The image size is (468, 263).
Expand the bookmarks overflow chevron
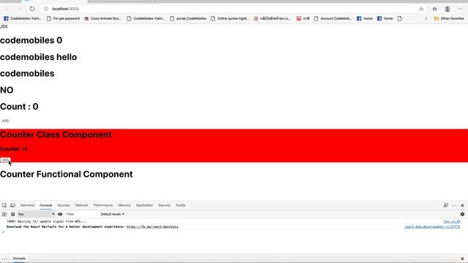[x=426, y=18]
